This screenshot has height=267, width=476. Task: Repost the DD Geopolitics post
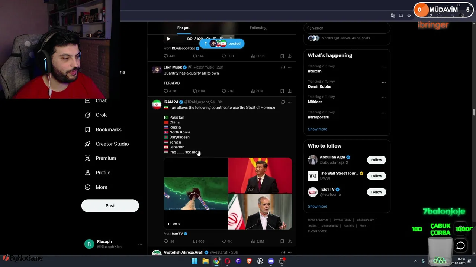198,56
